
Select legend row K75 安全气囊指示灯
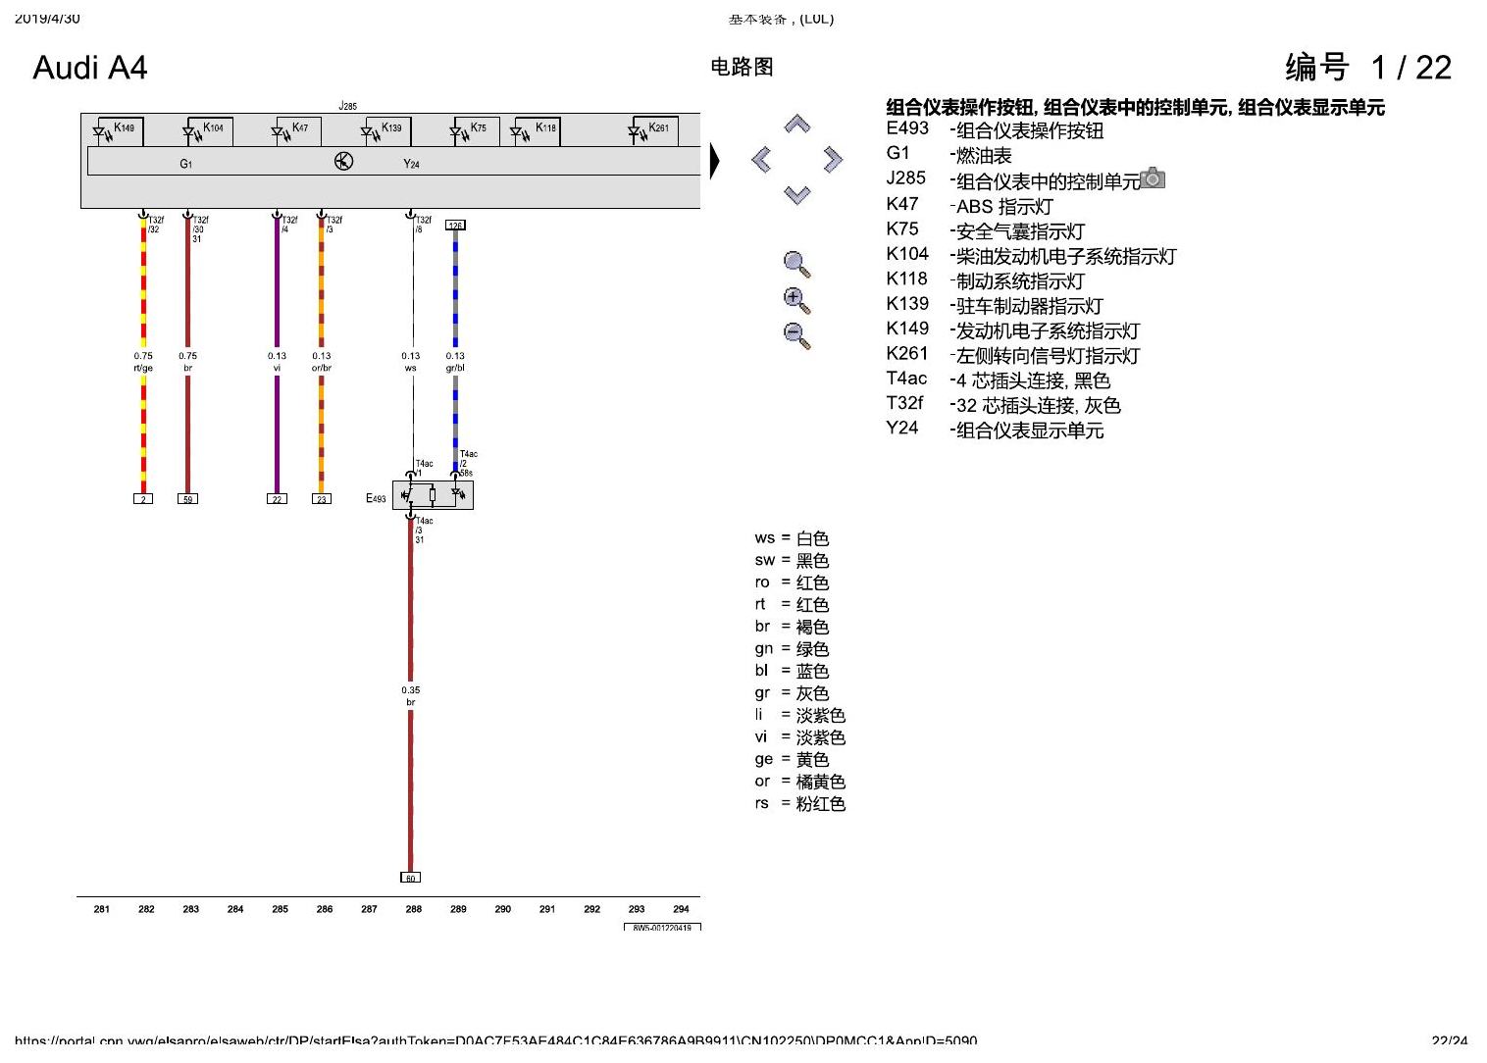pos(986,229)
